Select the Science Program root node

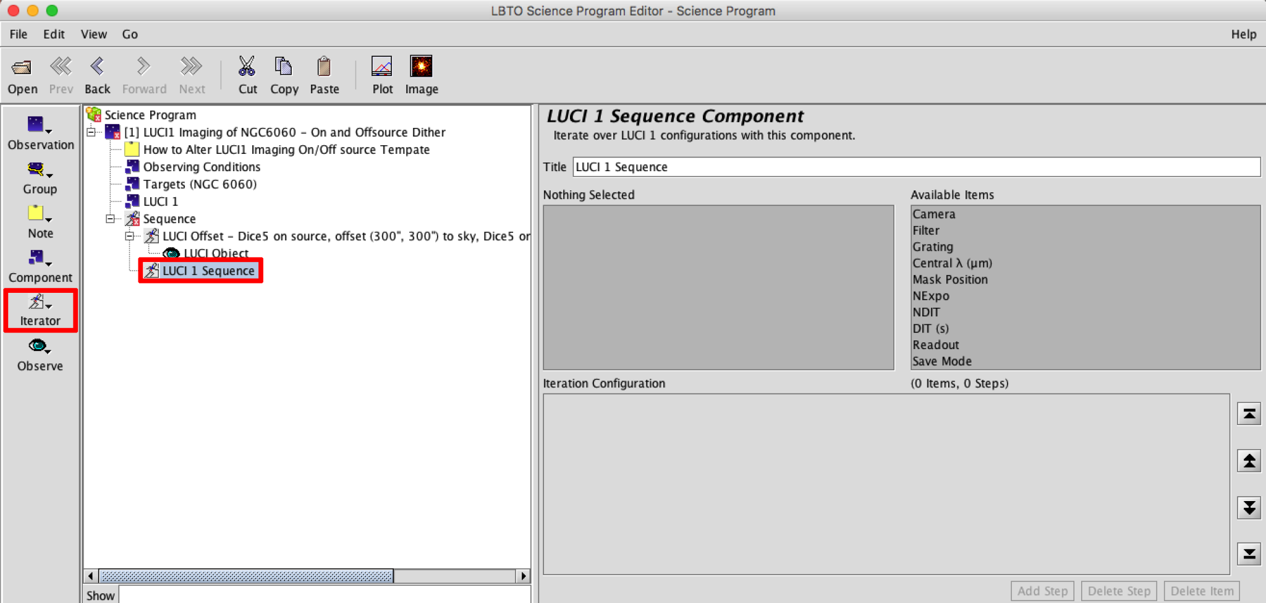pos(150,115)
